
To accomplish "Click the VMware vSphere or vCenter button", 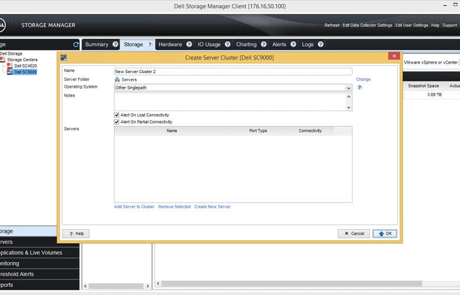I will (431, 62).
